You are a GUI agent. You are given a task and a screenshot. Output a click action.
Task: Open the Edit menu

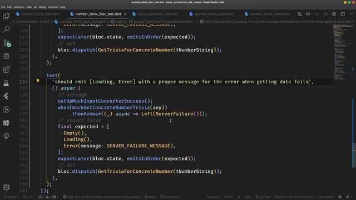click(x=9, y=7)
